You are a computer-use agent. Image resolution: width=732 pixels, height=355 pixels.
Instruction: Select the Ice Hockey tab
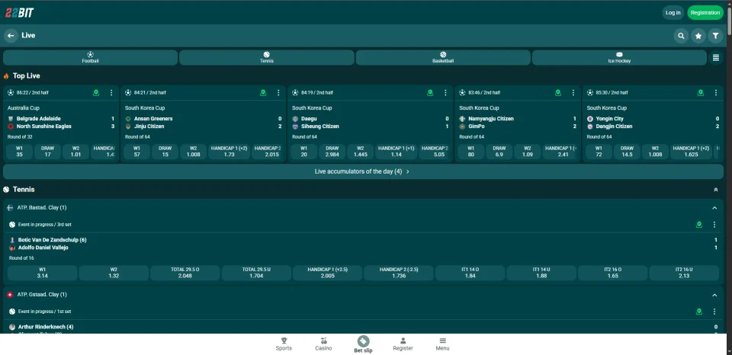(619, 58)
